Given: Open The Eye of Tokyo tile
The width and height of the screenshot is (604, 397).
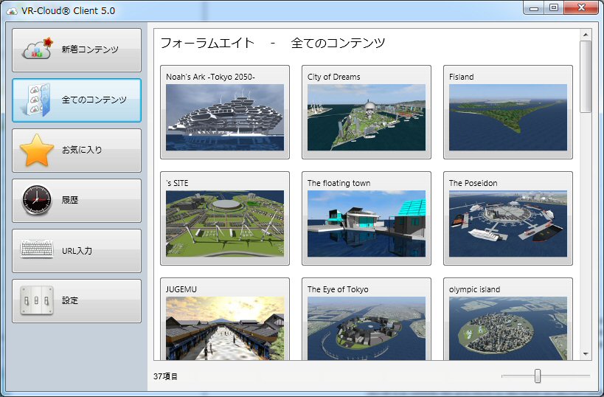Looking at the screenshot, I should point(367,328).
